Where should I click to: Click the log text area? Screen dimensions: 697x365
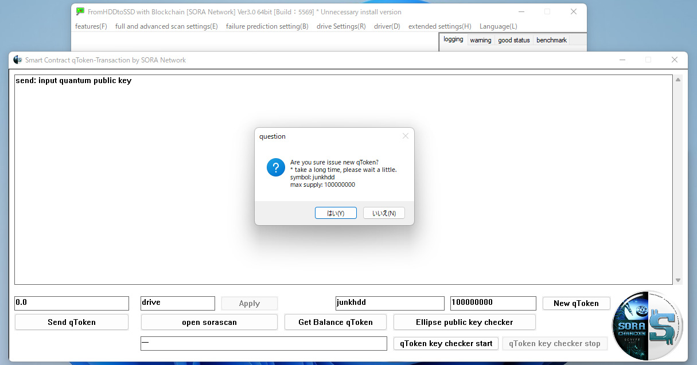pos(344,180)
